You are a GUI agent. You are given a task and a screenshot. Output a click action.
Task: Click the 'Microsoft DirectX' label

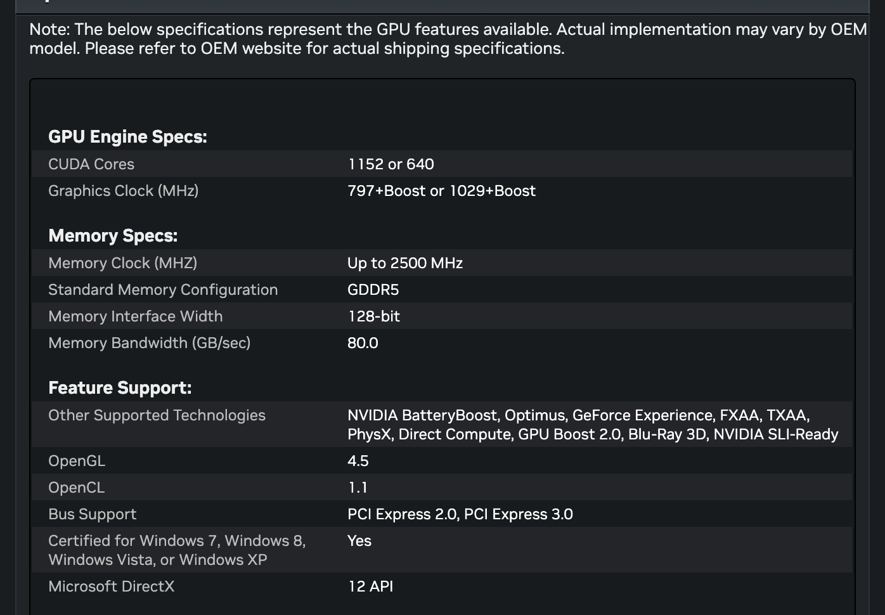(111, 586)
